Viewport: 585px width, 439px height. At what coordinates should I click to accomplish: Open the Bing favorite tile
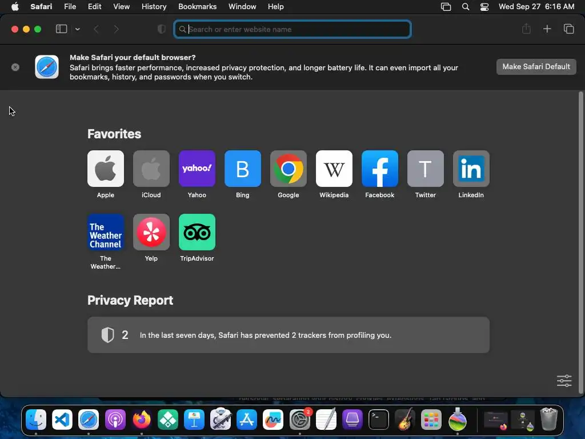[x=242, y=169]
